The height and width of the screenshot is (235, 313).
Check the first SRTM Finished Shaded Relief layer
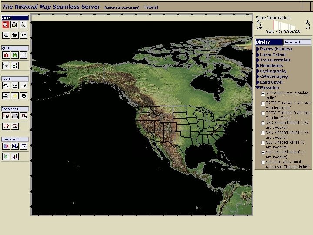click(263, 104)
